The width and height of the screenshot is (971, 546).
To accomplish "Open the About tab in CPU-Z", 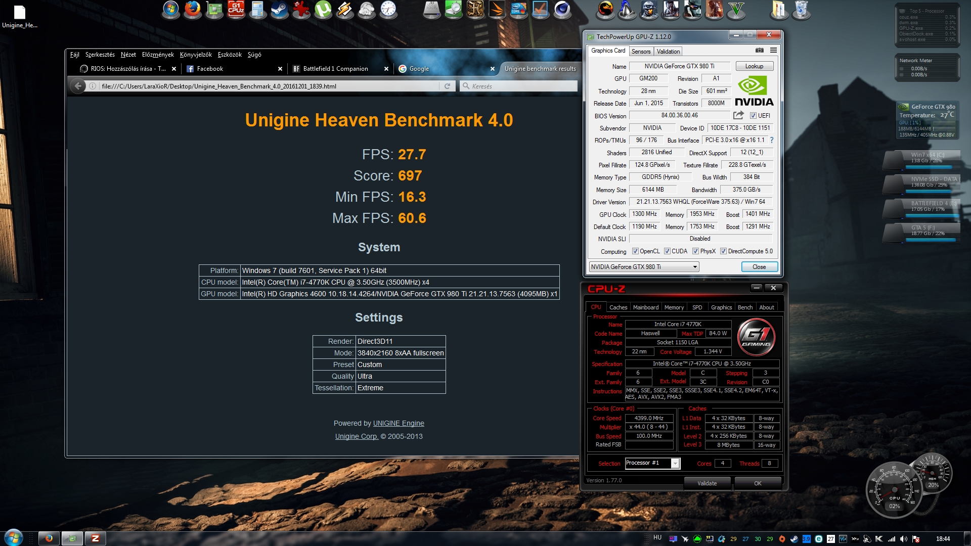I will pos(767,307).
